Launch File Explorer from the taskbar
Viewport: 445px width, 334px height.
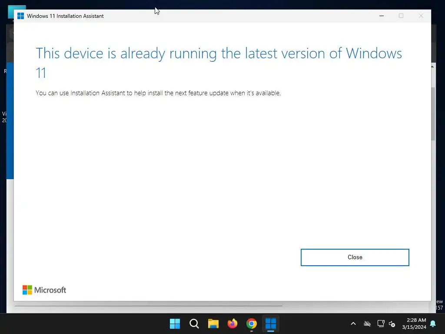click(x=213, y=324)
